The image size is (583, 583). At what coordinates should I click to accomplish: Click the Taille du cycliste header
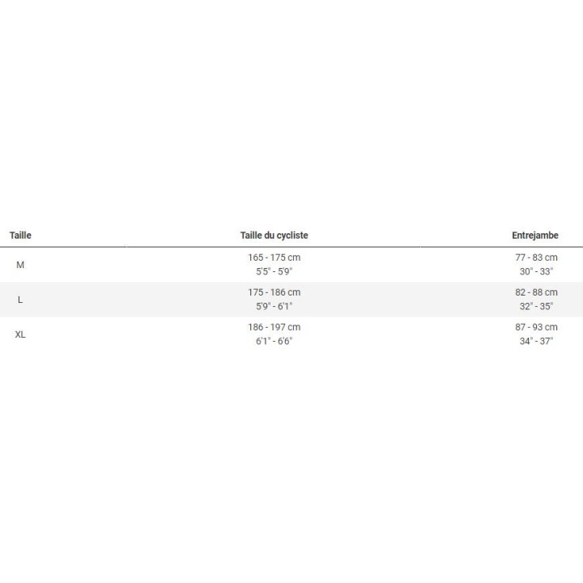point(274,236)
